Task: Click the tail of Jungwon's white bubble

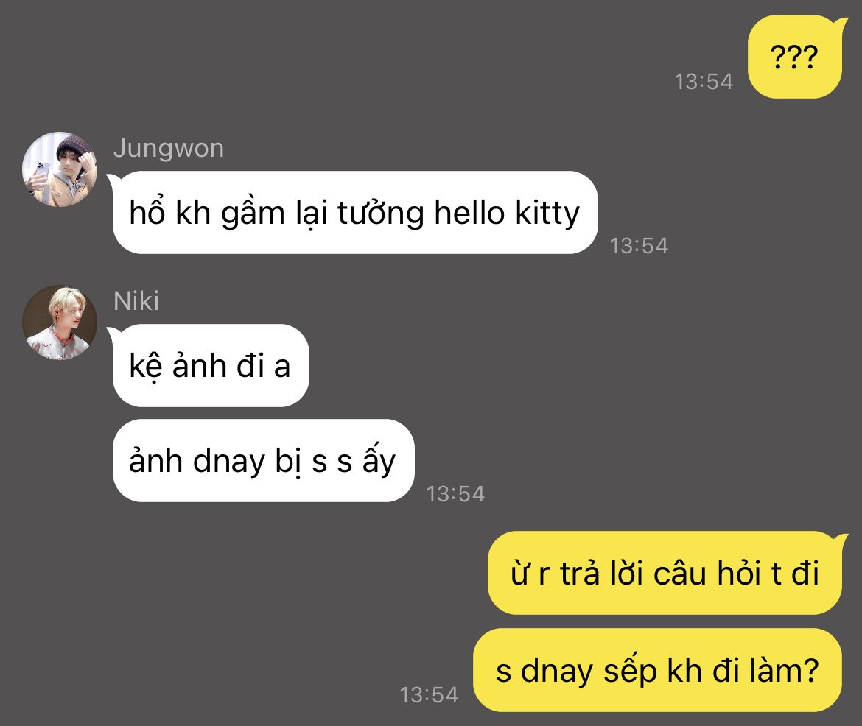Action: [113, 179]
